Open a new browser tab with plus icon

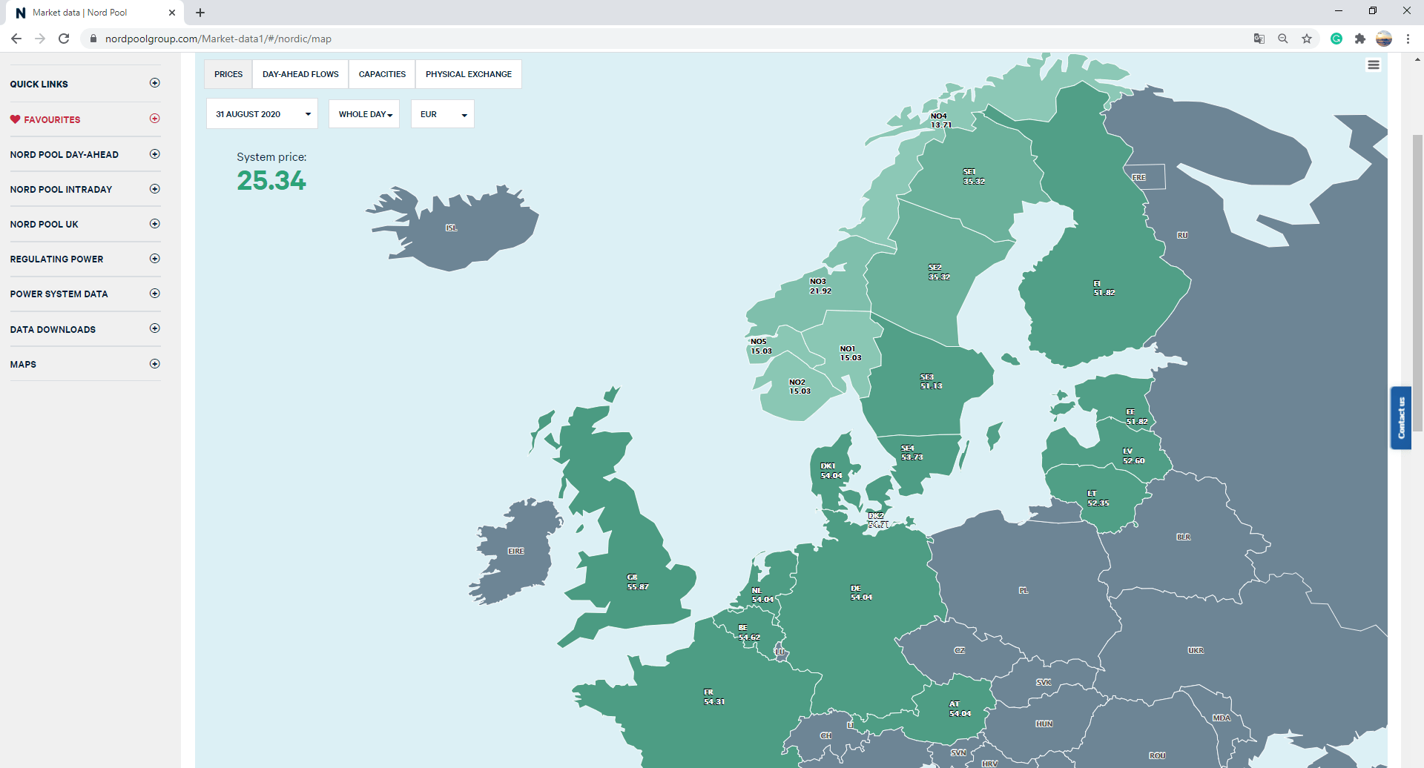[x=200, y=13]
